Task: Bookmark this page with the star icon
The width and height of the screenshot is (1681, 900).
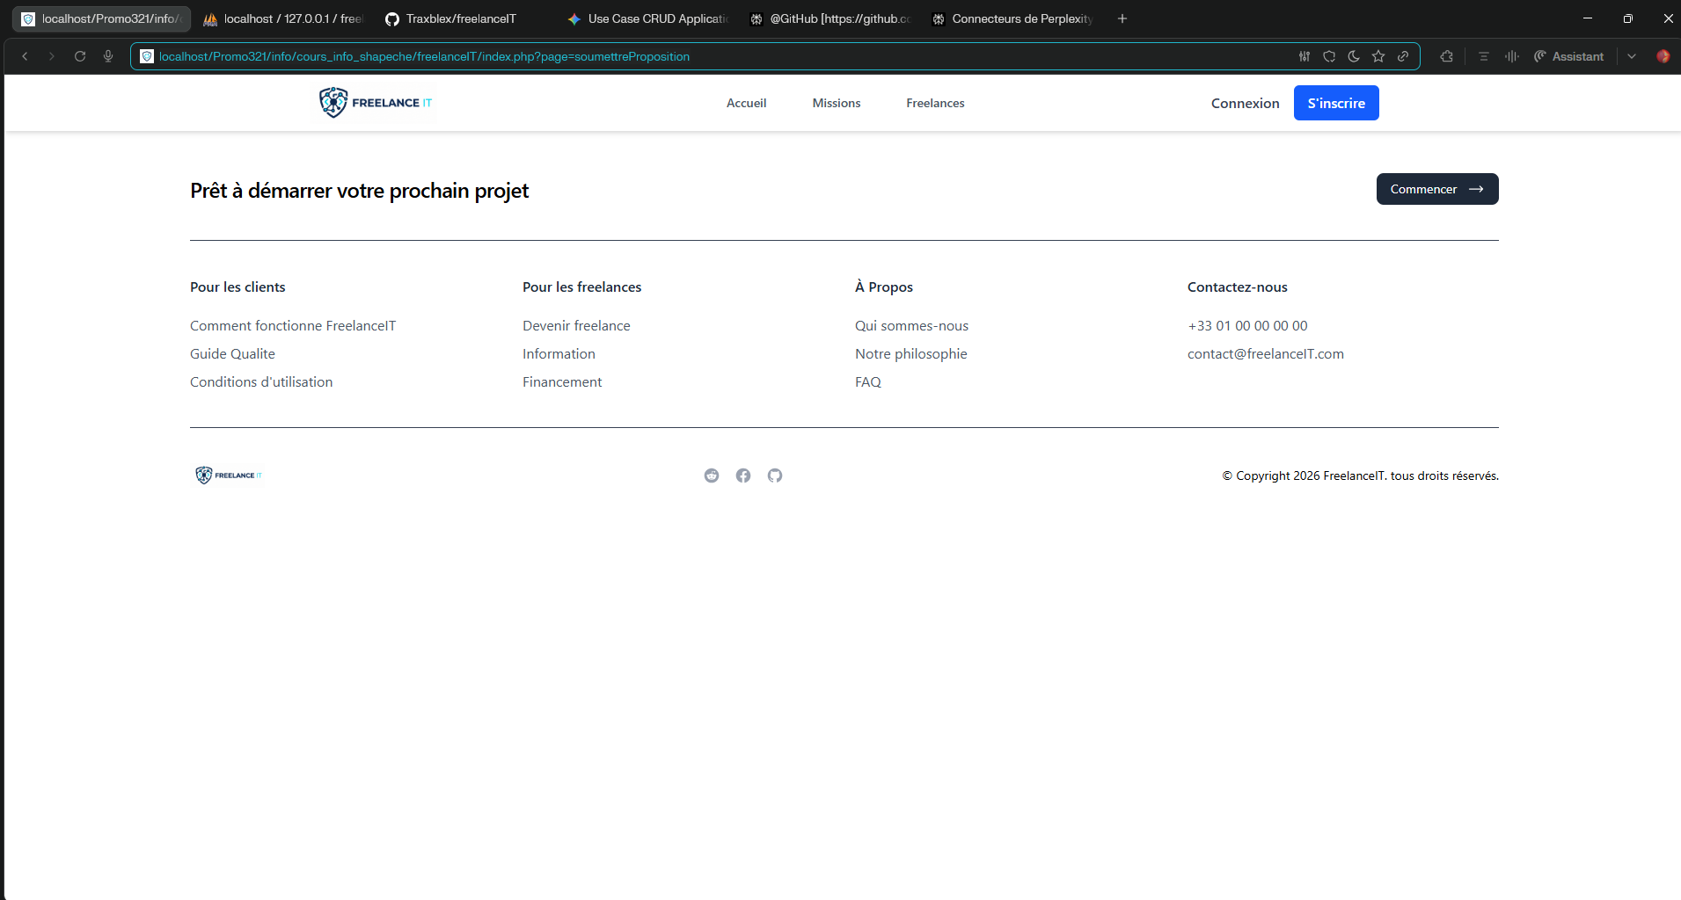Action: pos(1378,56)
